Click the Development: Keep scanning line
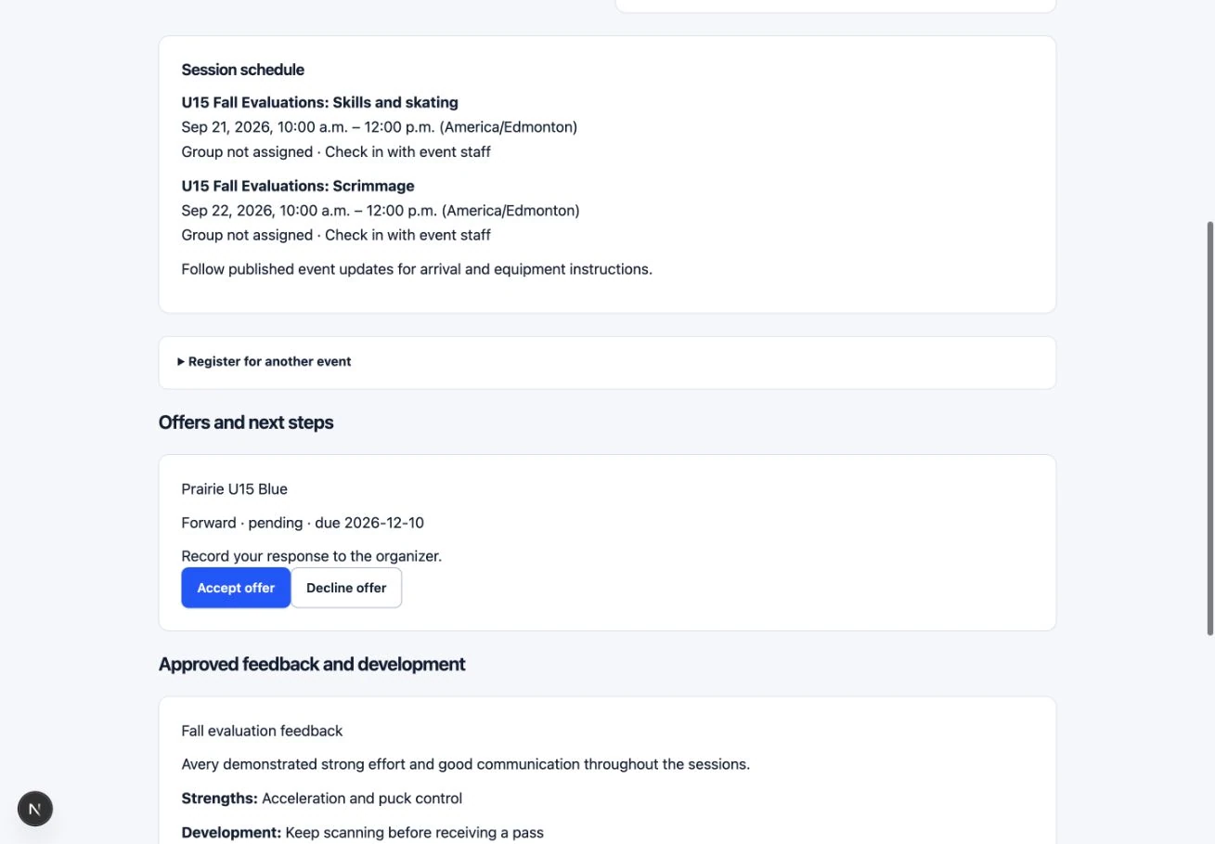This screenshot has width=1215, height=844. click(363, 833)
